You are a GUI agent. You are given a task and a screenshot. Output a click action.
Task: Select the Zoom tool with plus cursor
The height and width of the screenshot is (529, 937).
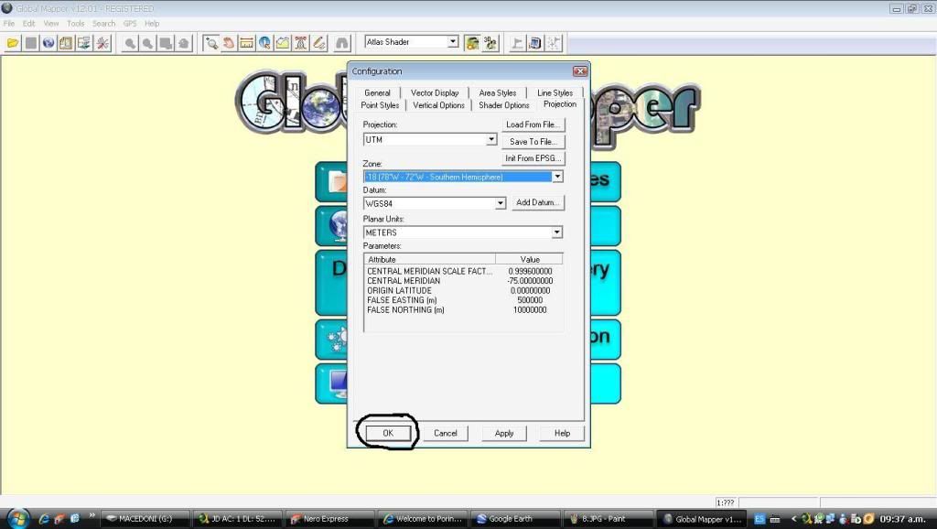coord(210,43)
